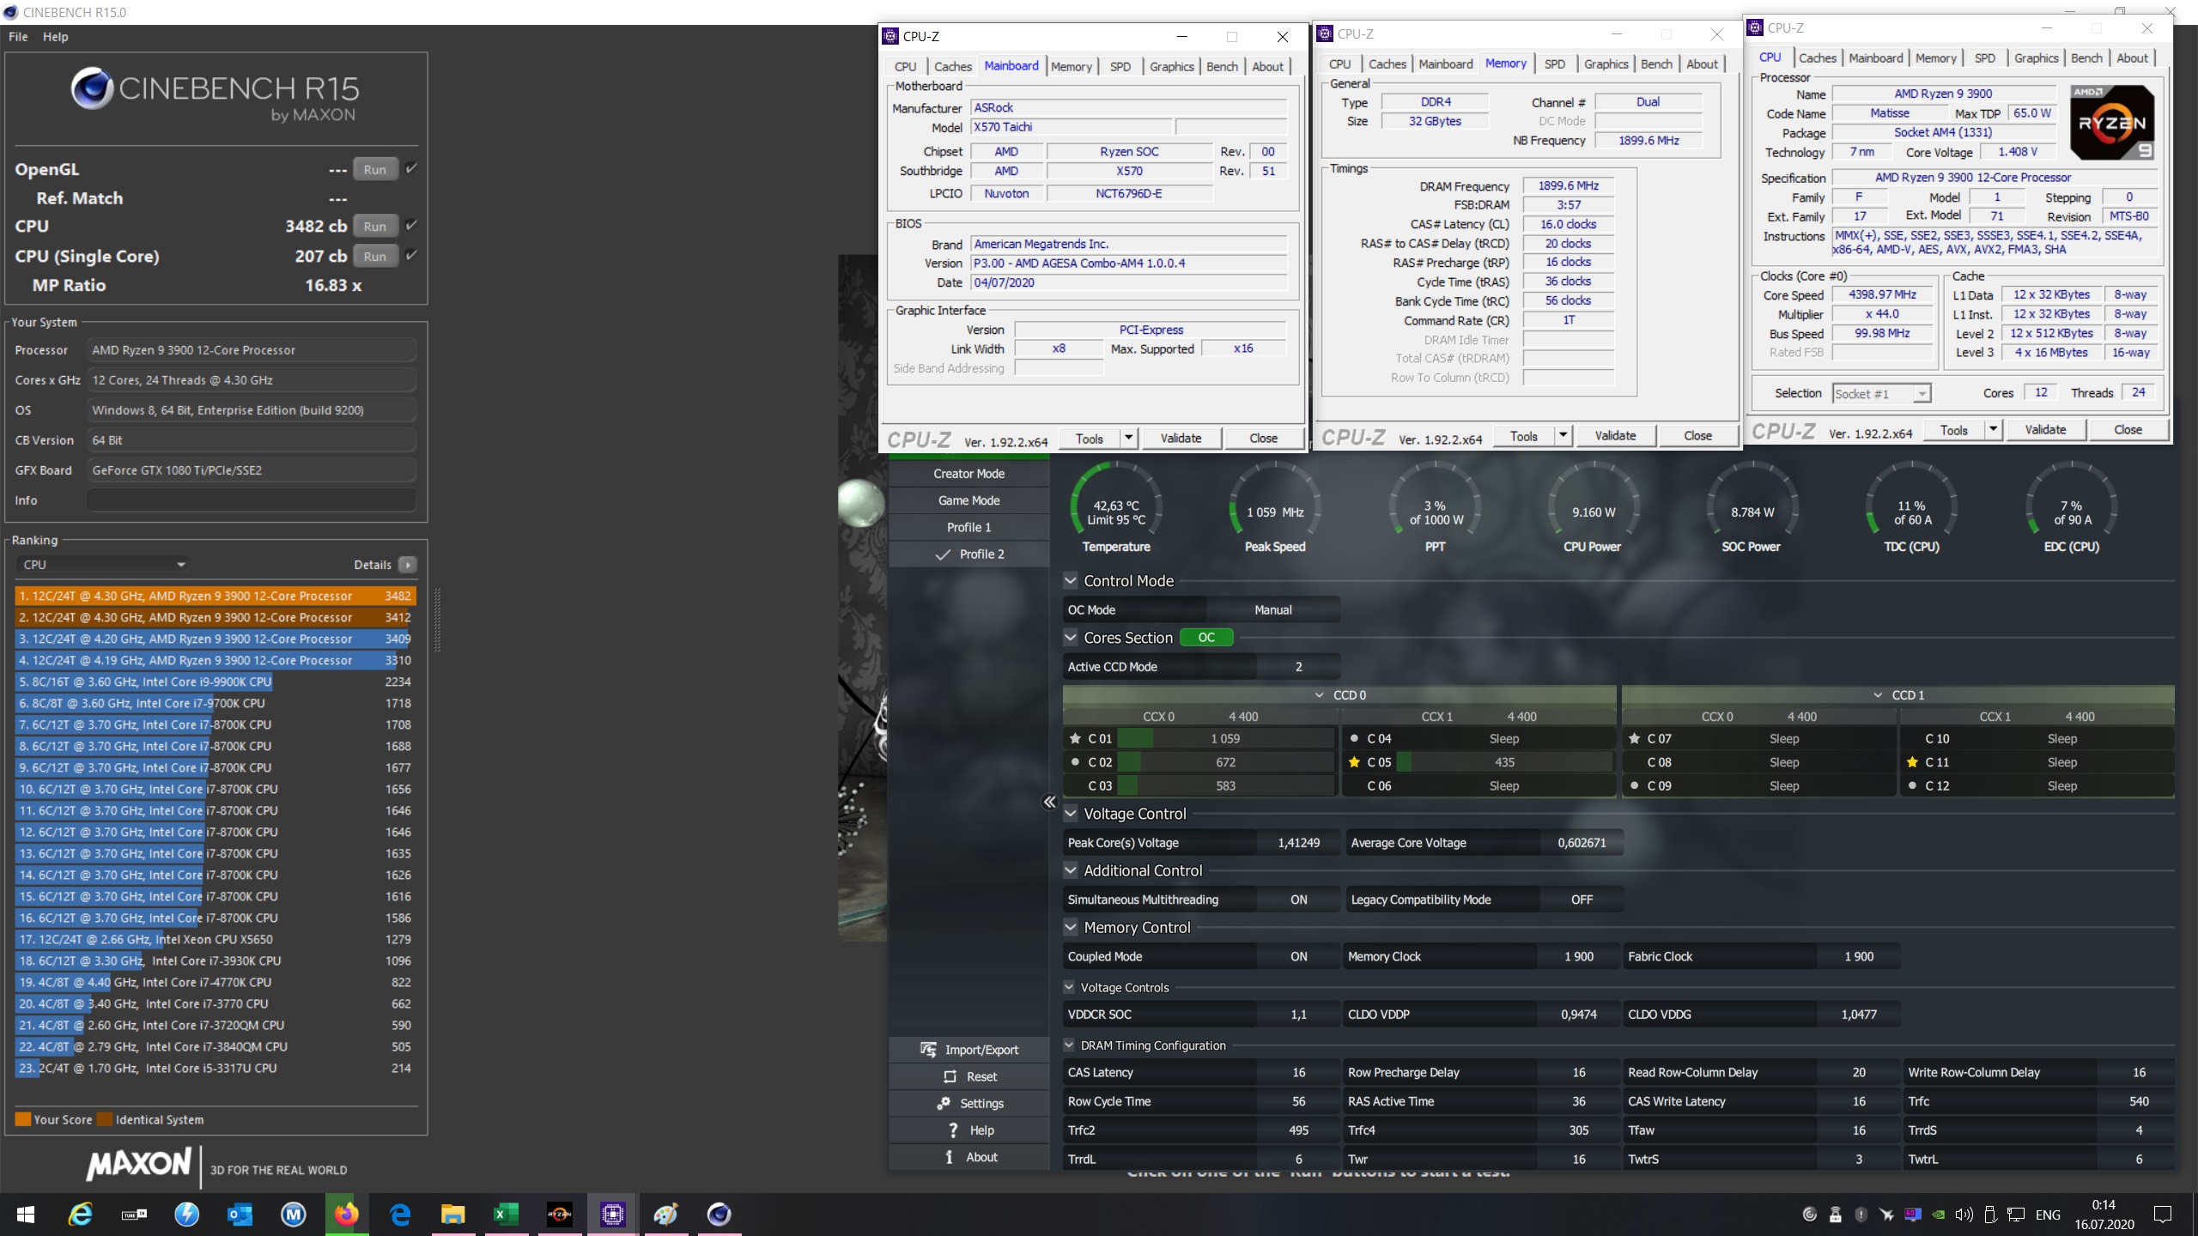Open CPU ranking dropdown in Cinebench
The image size is (2198, 1236).
(103, 565)
